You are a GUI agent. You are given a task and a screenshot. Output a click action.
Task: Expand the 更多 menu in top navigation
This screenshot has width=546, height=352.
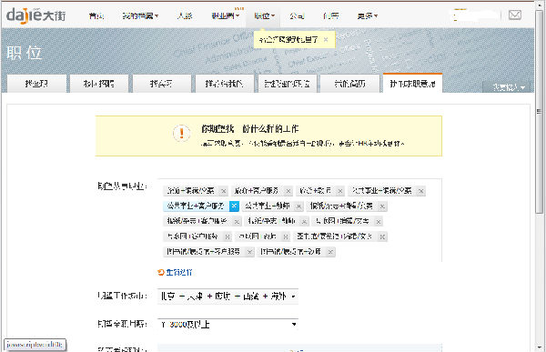tap(368, 15)
